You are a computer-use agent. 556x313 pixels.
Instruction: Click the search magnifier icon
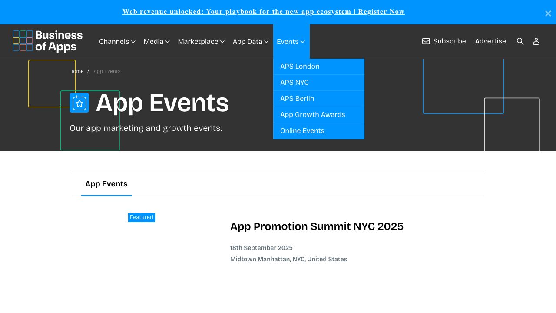(520, 41)
